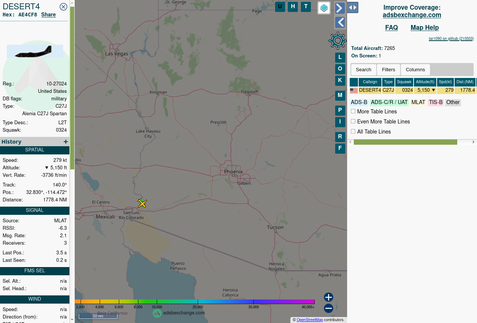Click the SPATIAL section header
Screen dimensions: 477x323
point(35,150)
